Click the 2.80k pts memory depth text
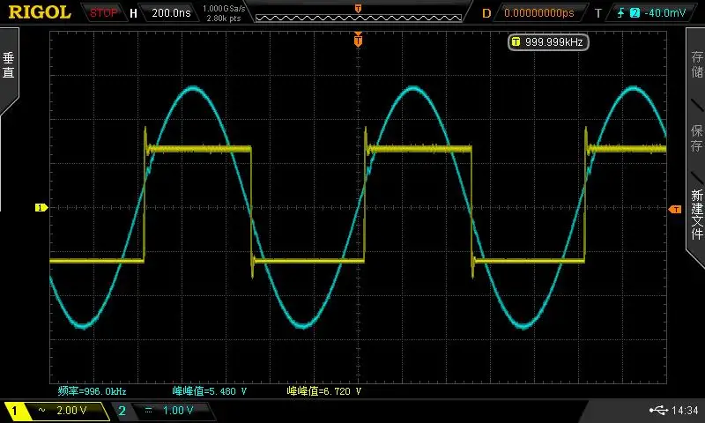This screenshot has width=705, height=423. tap(224, 19)
